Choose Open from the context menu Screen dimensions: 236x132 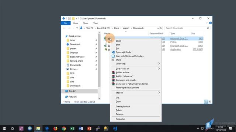(x=118, y=41)
